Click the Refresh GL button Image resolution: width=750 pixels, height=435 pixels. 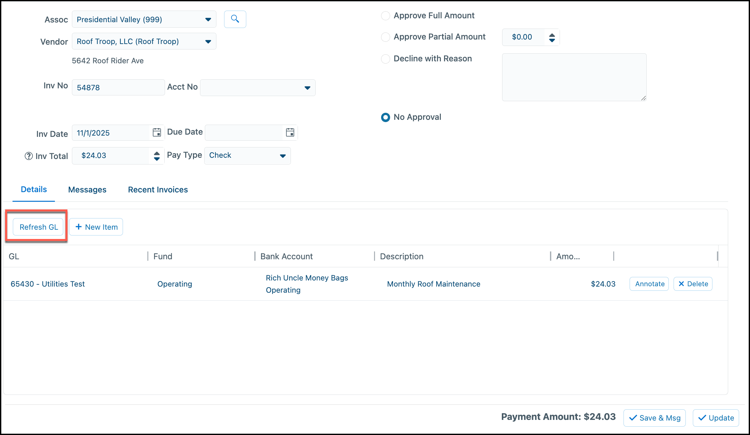[x=39, y=227]
